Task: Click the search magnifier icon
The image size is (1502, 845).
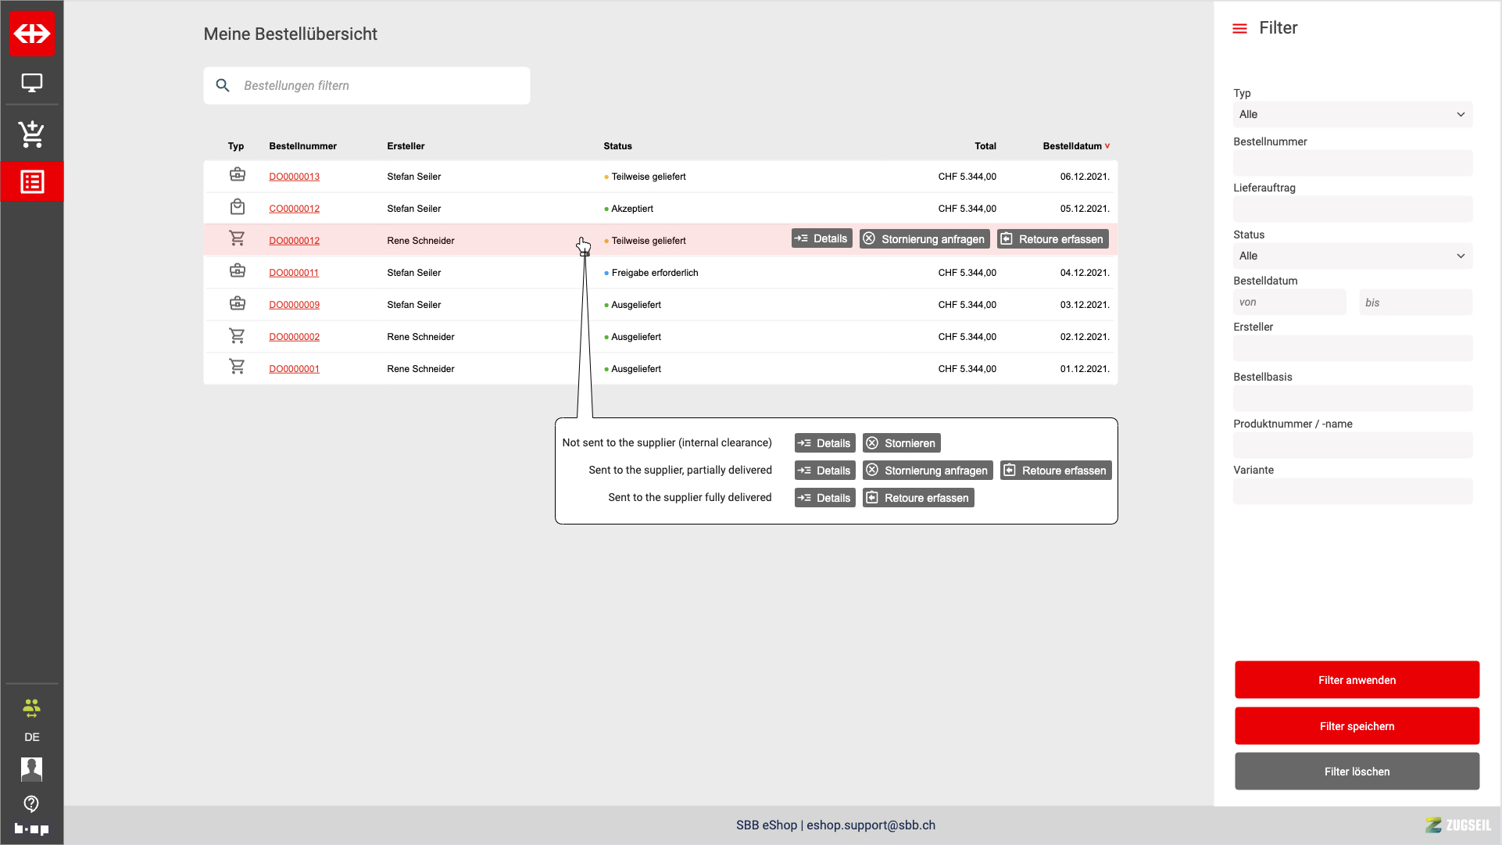Action: 223,86
